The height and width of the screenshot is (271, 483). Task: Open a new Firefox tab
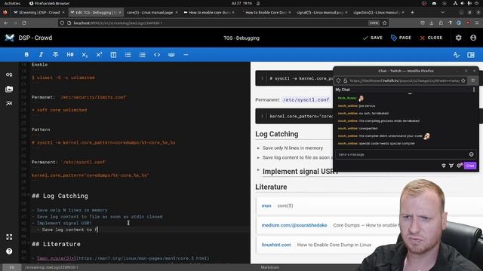(412, 12)
